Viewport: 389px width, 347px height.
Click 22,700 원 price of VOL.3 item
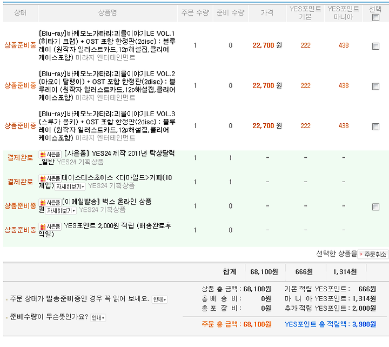pyautogui.click(x=267, y=126)
